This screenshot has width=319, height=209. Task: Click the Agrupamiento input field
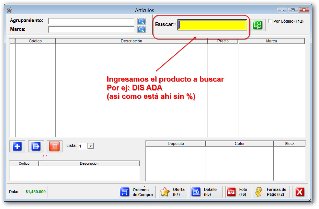pyautogui.click(x=91, y=21)
